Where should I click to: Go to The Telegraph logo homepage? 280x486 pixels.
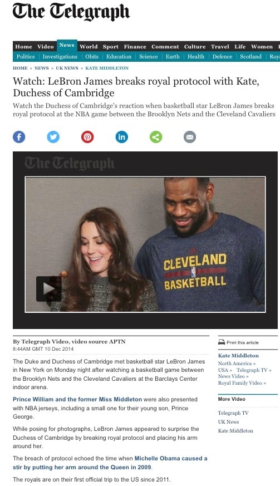[71, 12]
